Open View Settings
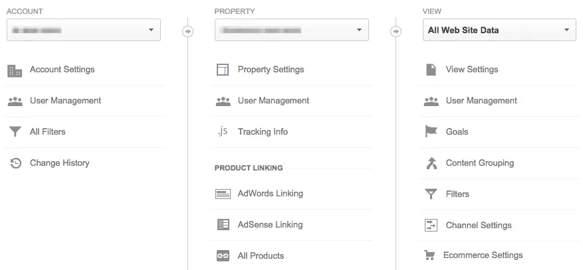 coord(471,70)
